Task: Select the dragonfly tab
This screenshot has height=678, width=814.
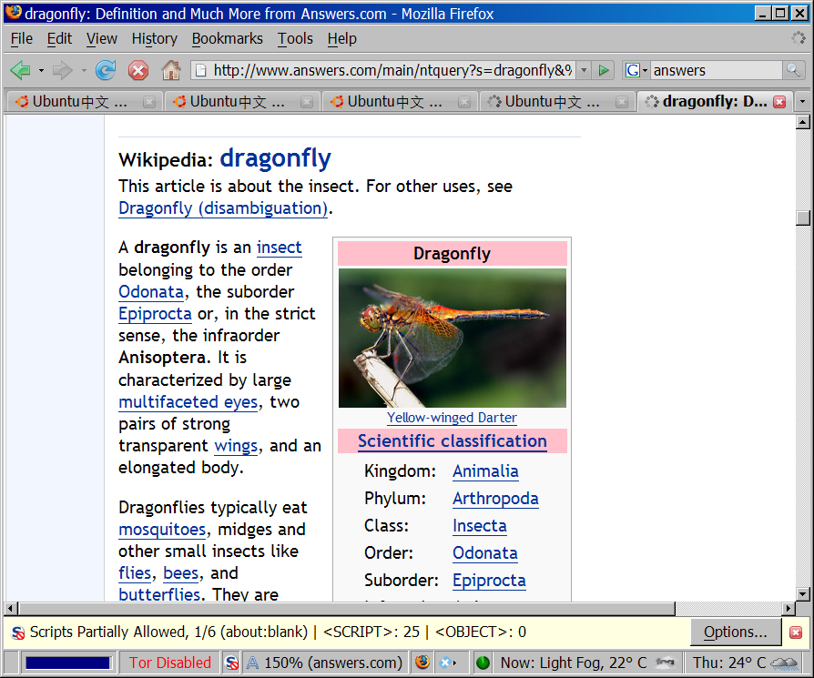Action: pos(715,102)
